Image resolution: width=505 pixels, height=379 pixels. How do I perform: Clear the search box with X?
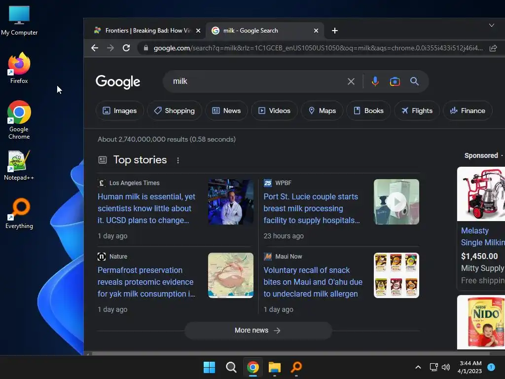[351, 81]
